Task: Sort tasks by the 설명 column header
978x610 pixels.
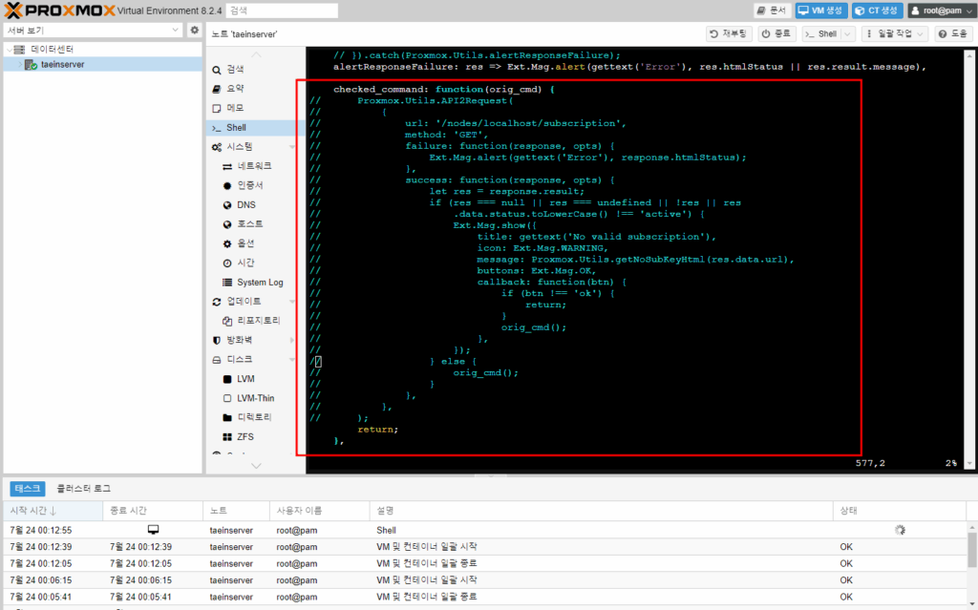Action: 602,510
